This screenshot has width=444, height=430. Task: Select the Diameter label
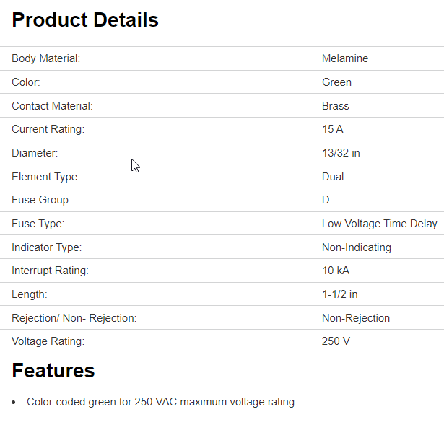click(35, 153)
